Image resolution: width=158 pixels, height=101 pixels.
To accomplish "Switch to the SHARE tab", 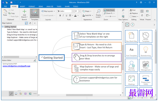I will [x=67, y=7].
